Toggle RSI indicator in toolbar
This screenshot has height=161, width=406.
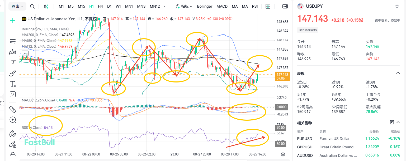pos(255,6)
